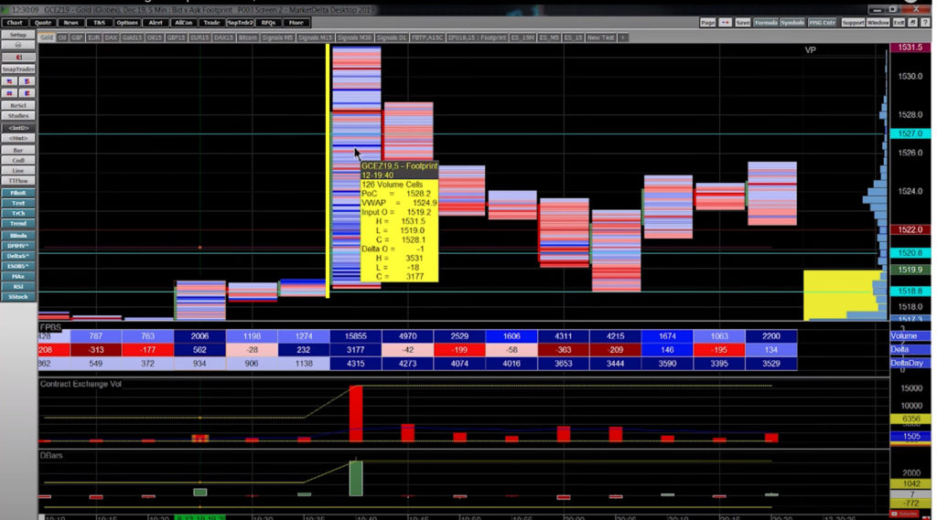Click the red dots icon beside Page
937x520 pixels.
(x=725, y=22)
